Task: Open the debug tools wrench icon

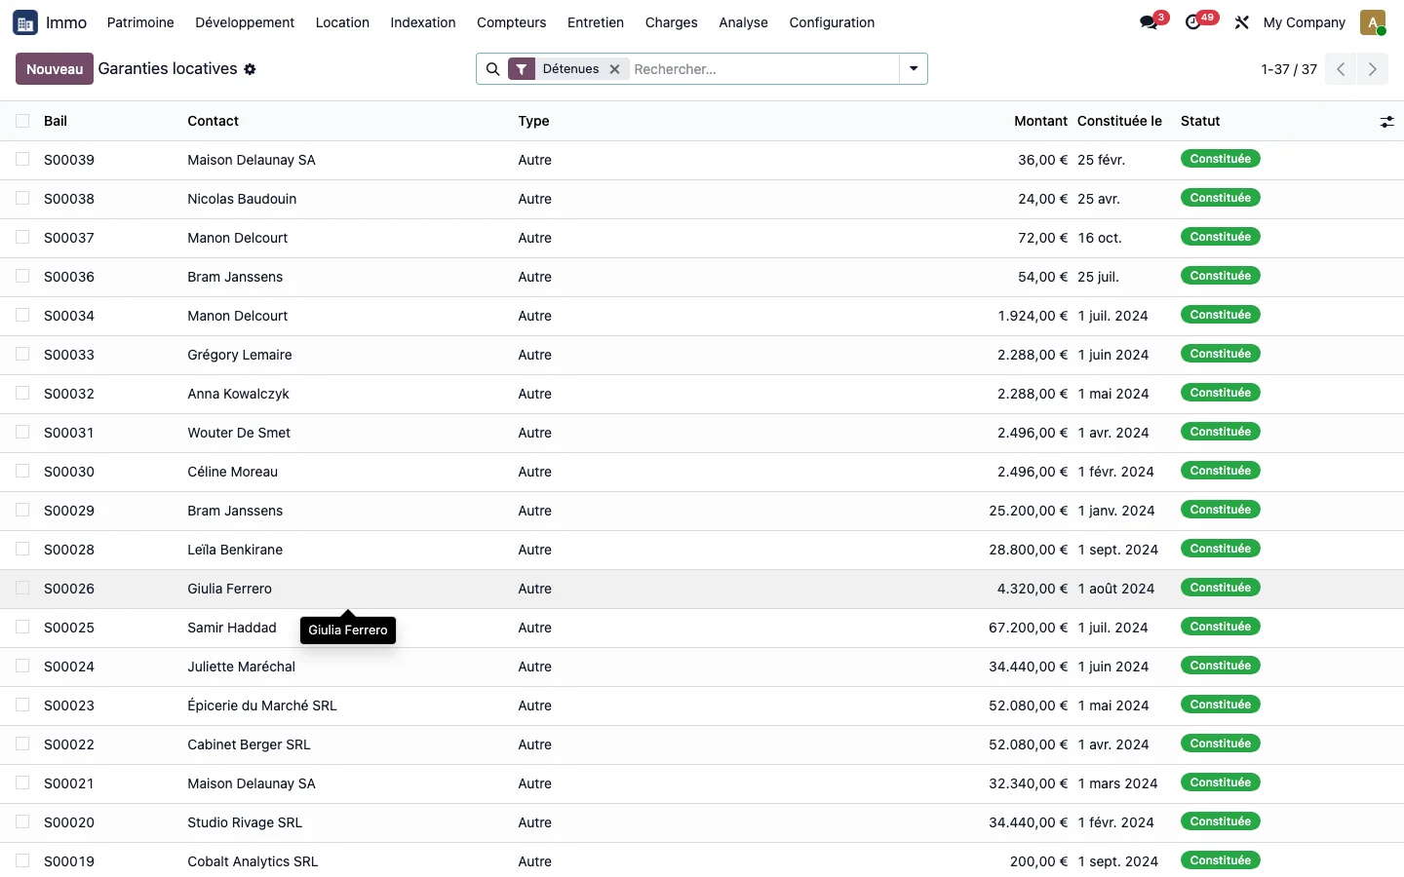Action: 1241,22
